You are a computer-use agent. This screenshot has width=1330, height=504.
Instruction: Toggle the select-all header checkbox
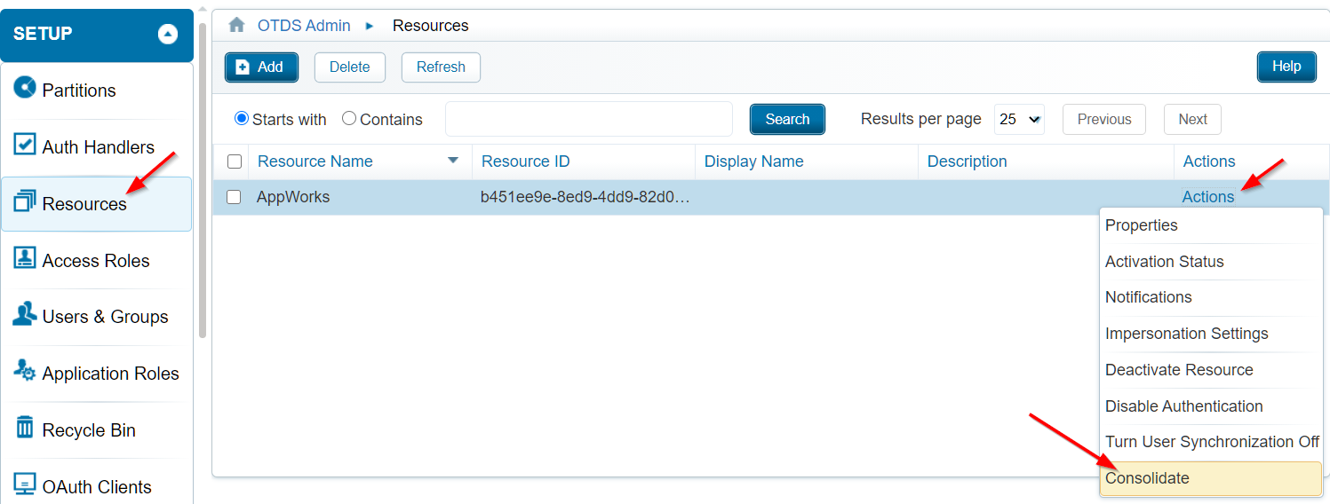[x=235, y=161]
